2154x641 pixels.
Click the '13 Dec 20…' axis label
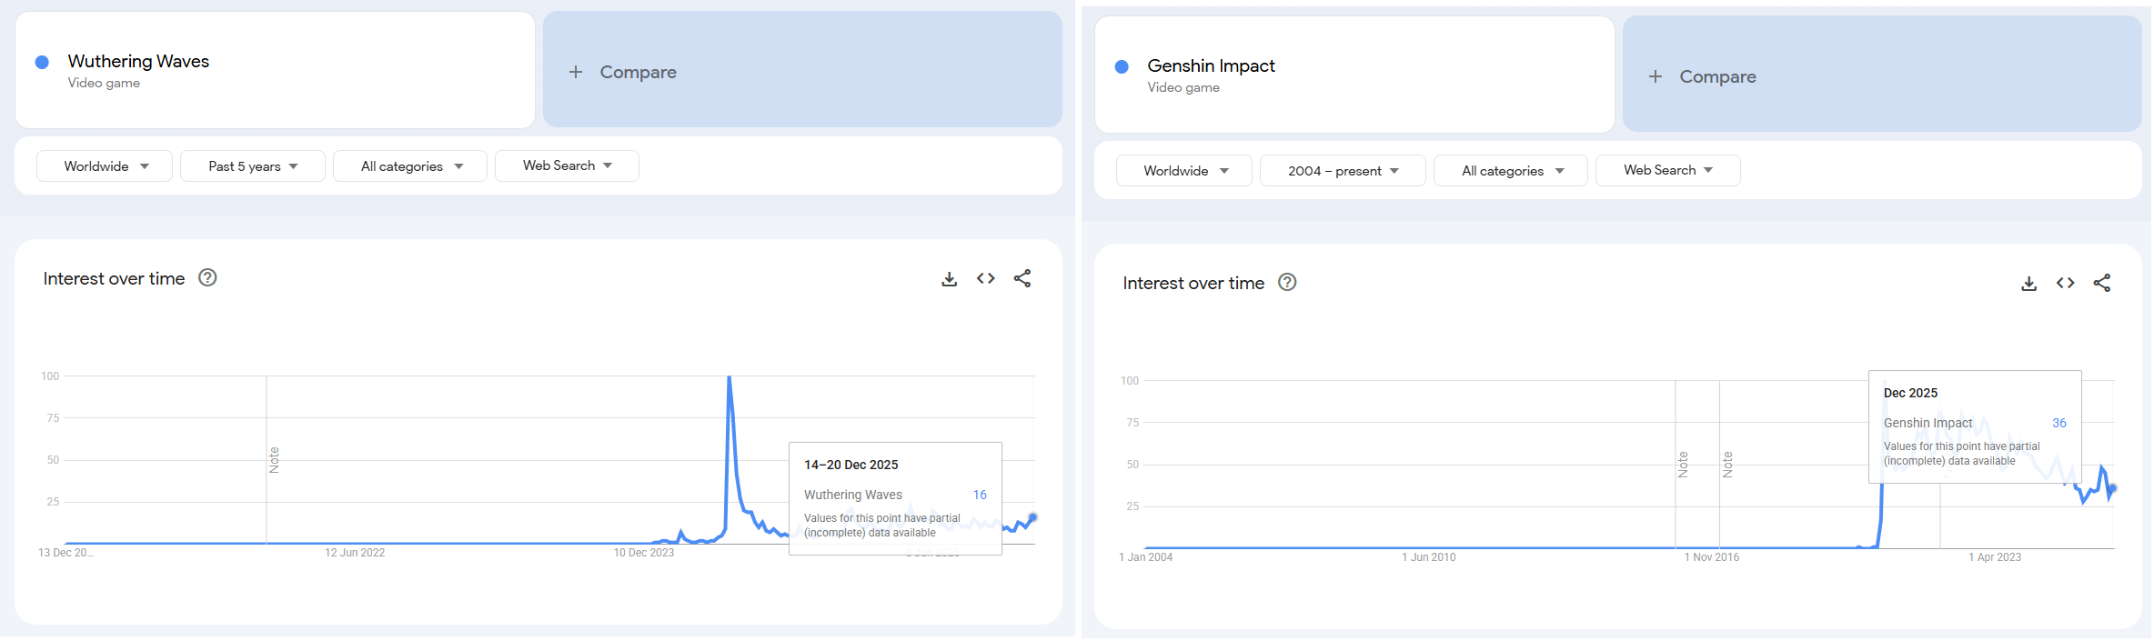coord(65,553)
